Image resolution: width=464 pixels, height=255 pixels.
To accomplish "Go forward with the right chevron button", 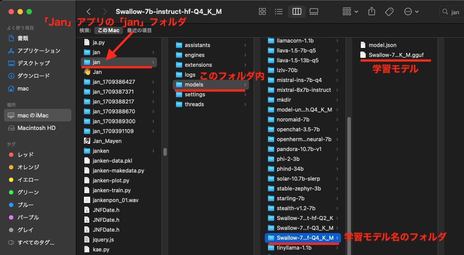I will tap(105, 12).
